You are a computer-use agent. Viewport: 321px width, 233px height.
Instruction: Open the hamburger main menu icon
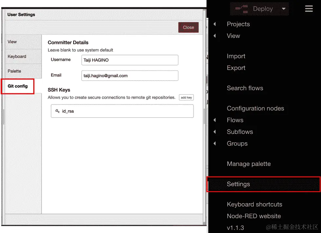click(x=309, y=9)
